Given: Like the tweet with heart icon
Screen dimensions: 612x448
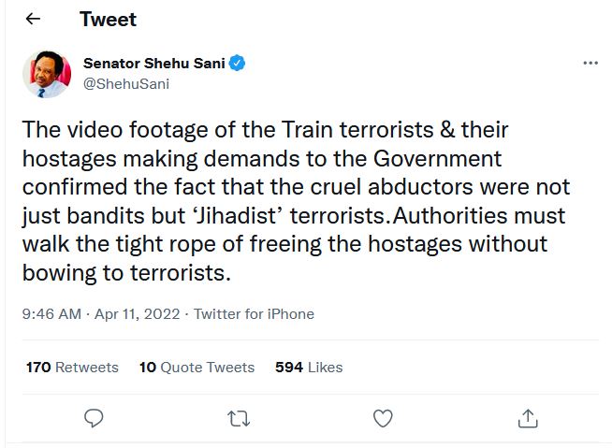Looking at the screenshot, I should pyautogui.click(x=382, y=417).
